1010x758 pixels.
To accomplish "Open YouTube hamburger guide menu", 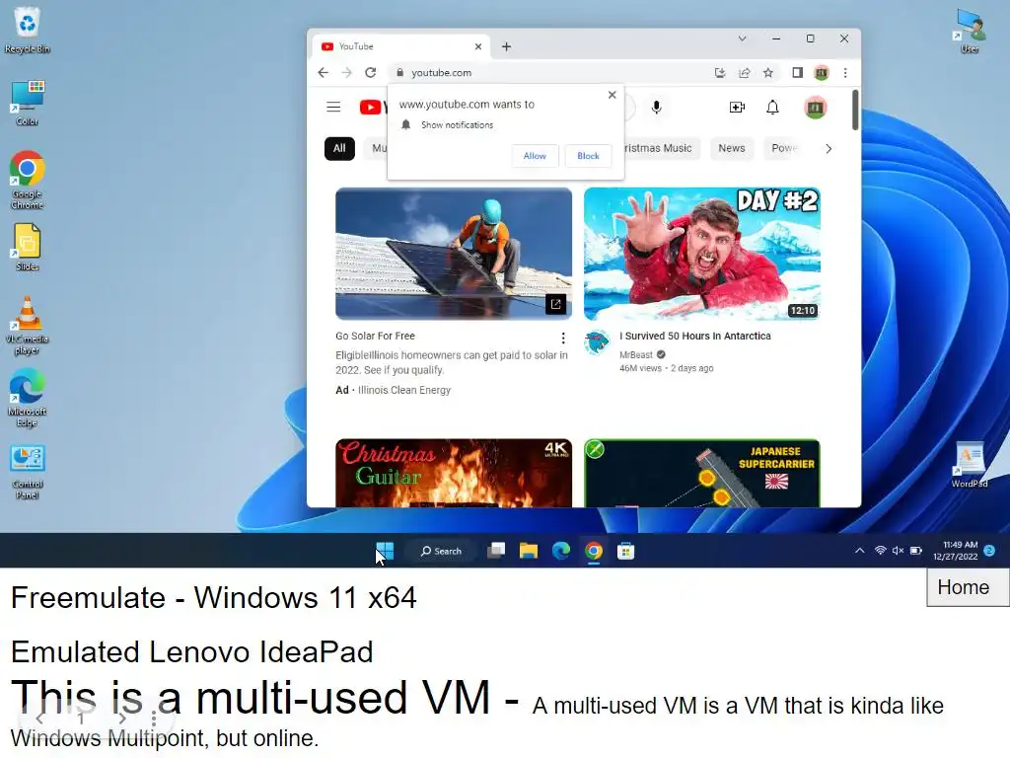I will coord(333,107).
